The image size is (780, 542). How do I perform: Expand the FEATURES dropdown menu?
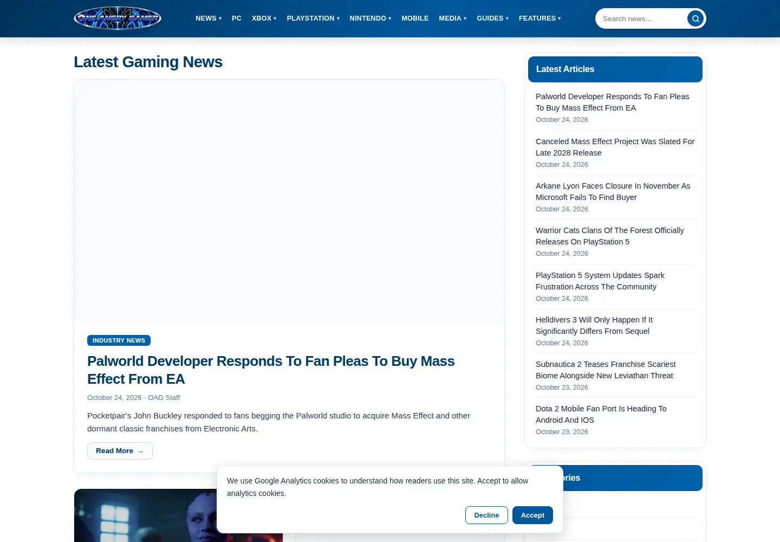[540, 18]
